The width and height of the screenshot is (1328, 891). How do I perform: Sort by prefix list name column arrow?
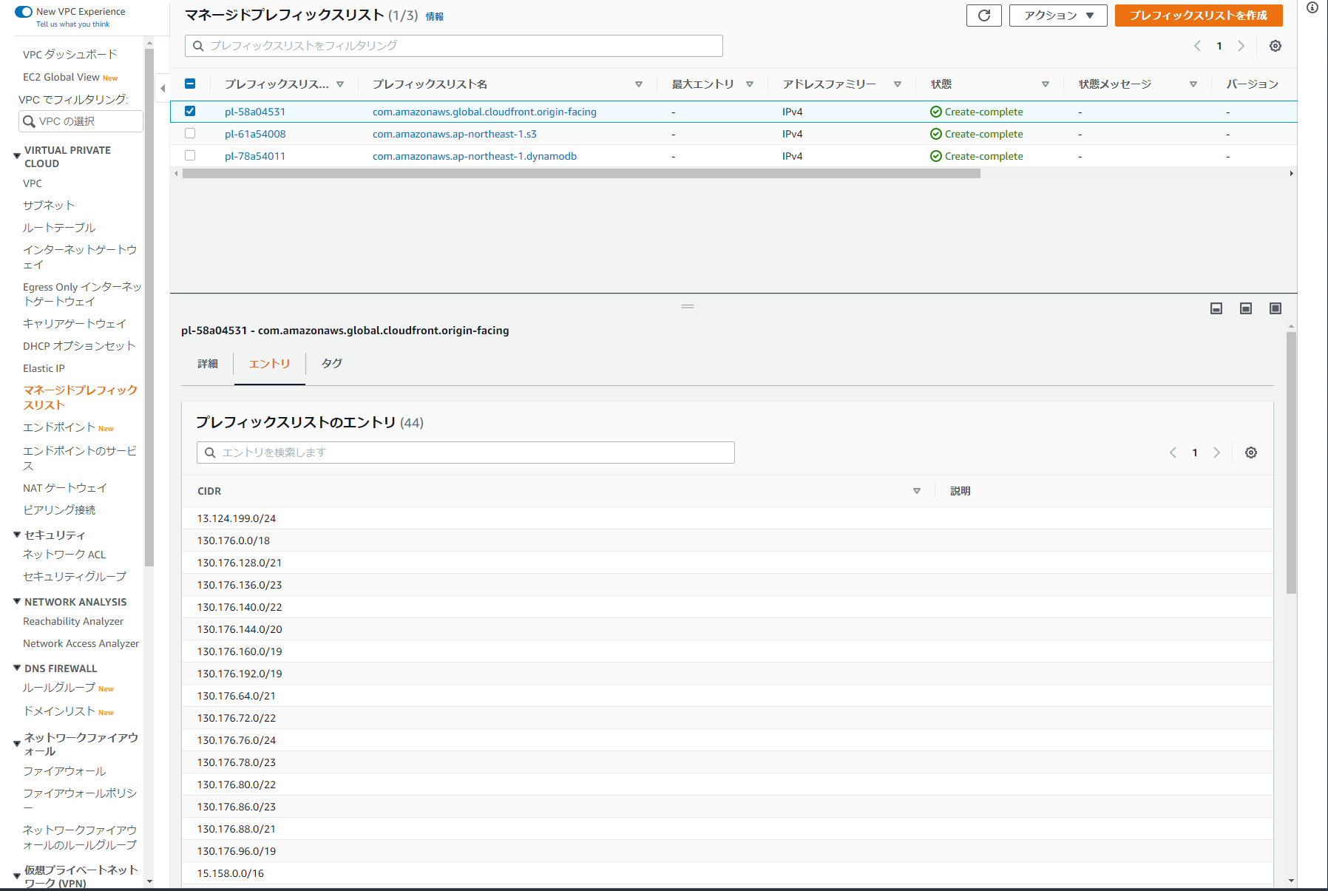639,84
